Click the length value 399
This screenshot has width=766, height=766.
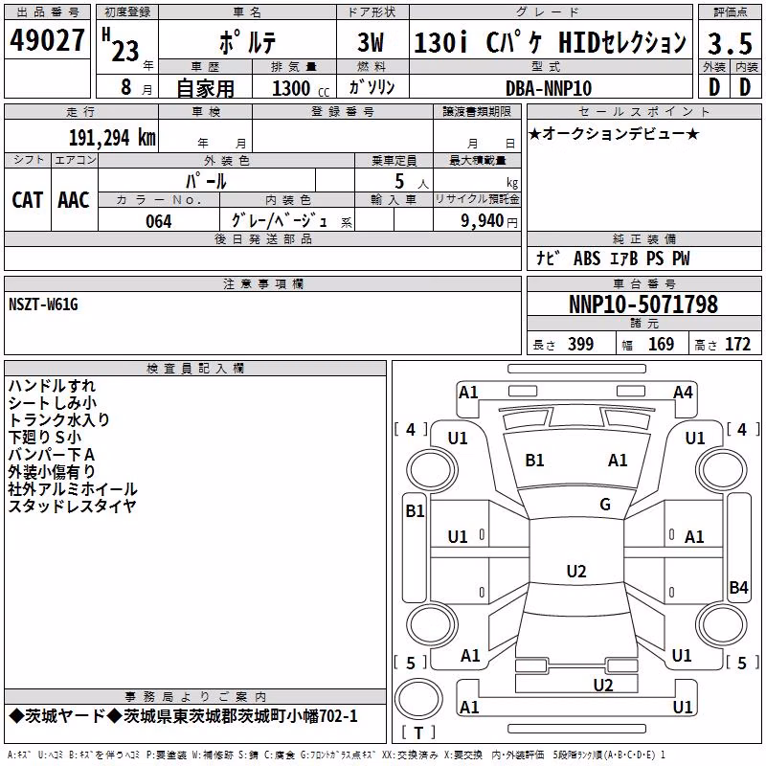581,345
